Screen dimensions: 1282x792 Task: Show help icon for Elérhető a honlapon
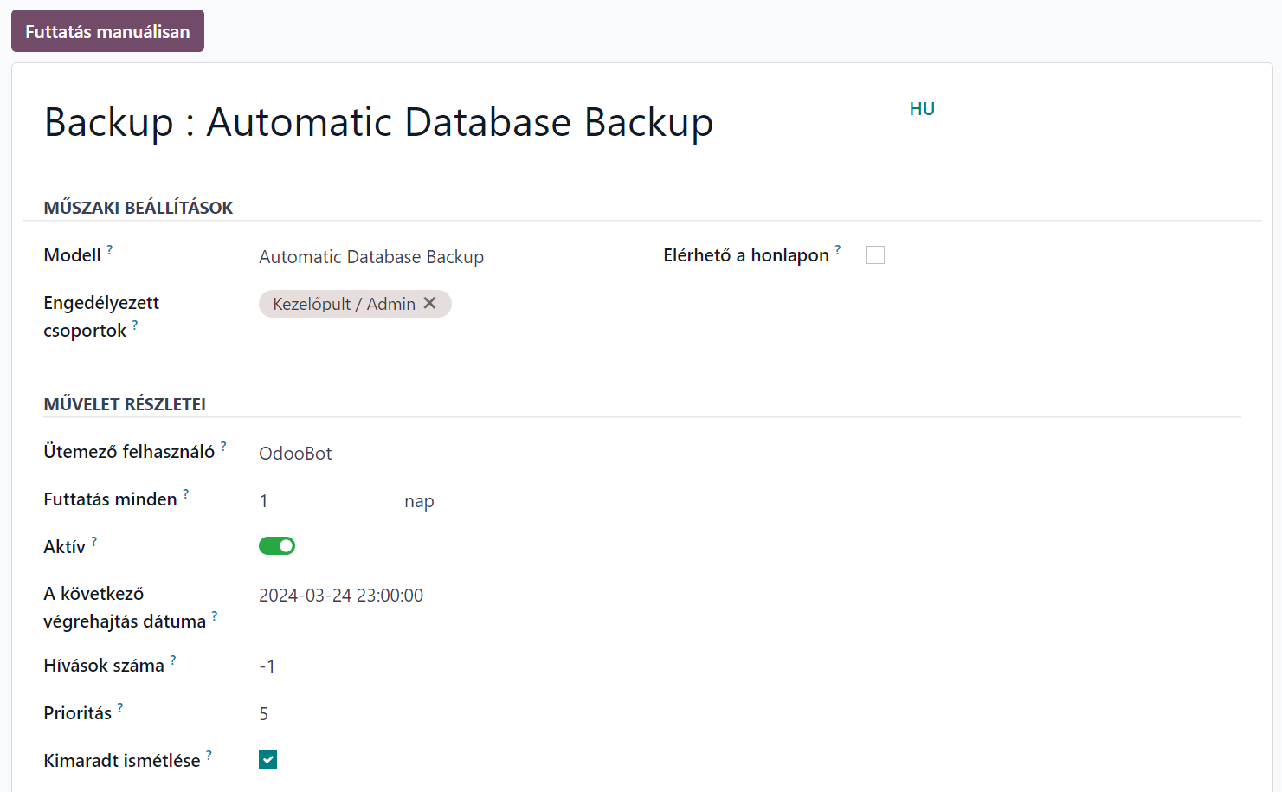(838, 249)
